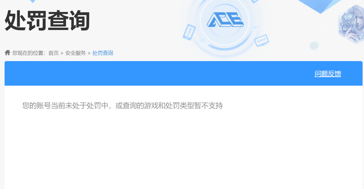Click the large 处罚查询 page heading

coord(47,21)
